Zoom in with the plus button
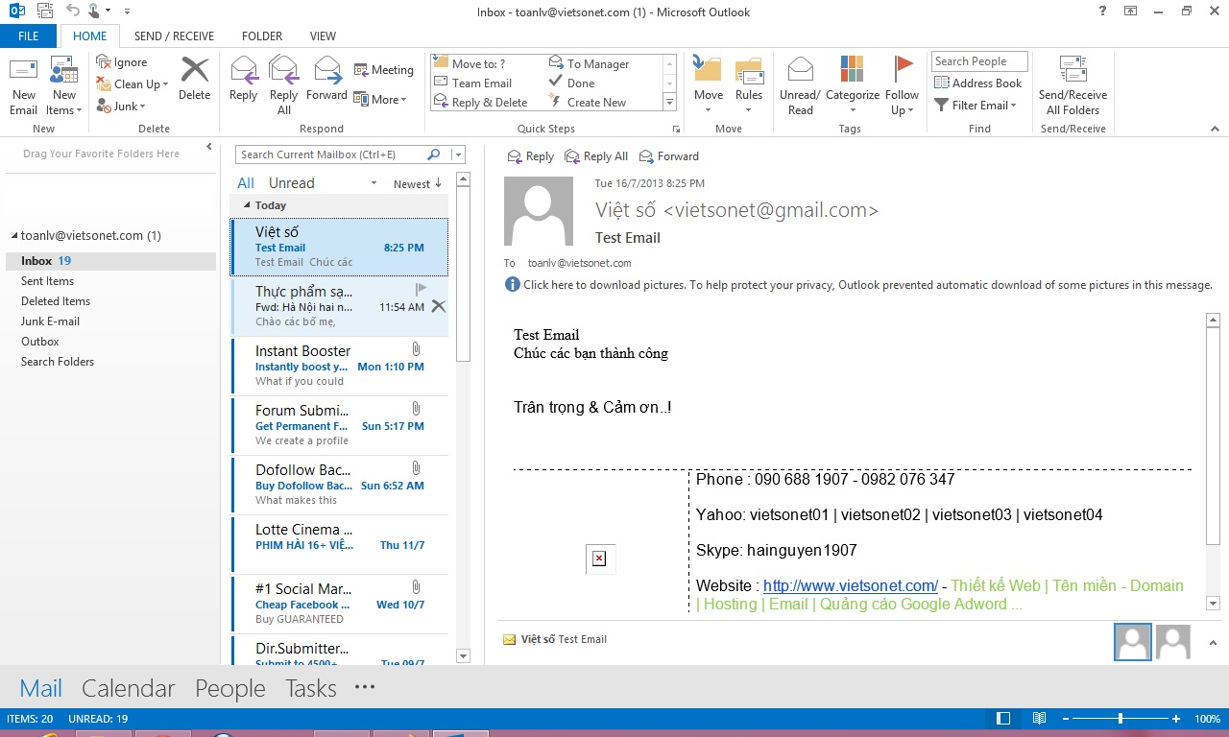This screenshot has height=737, width=1229. 1176,719
